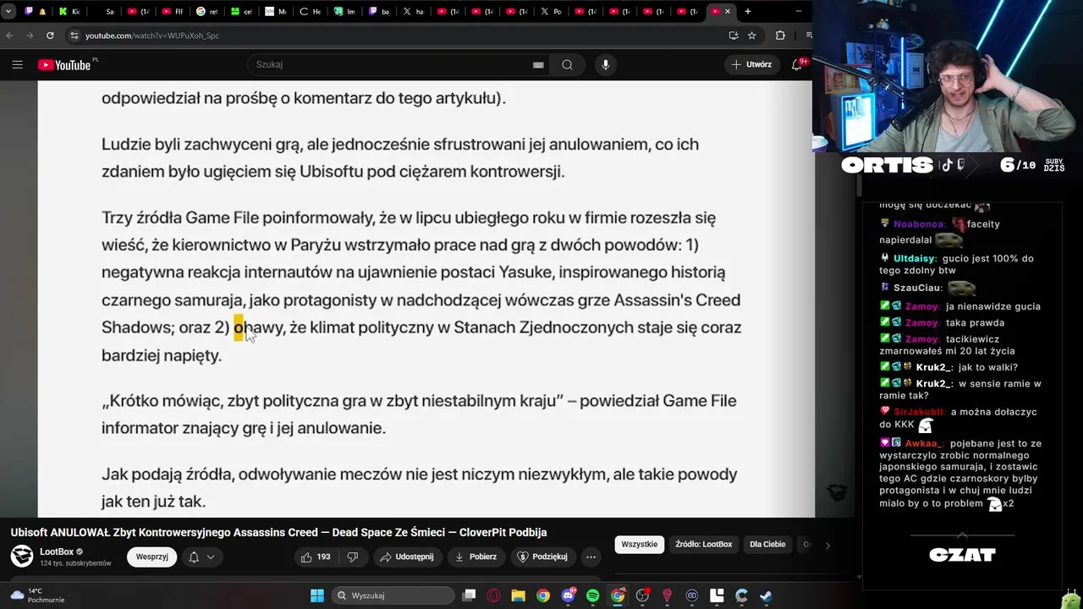
Task: Open File Explorer from taskbar
Action: point(518,595)
